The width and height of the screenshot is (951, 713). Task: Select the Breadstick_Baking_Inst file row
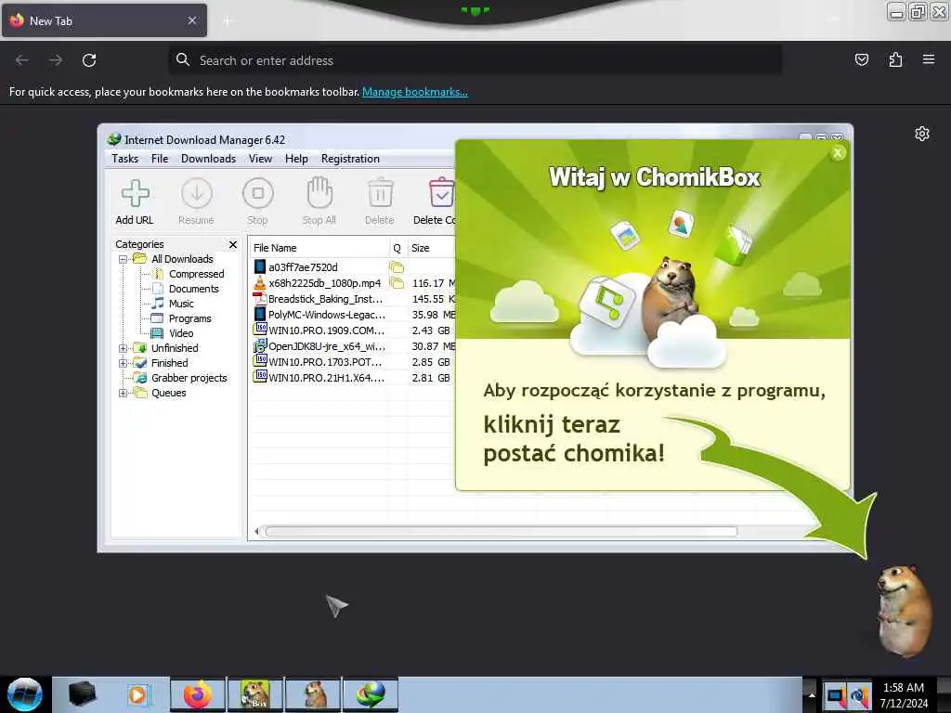coord(353,299)
